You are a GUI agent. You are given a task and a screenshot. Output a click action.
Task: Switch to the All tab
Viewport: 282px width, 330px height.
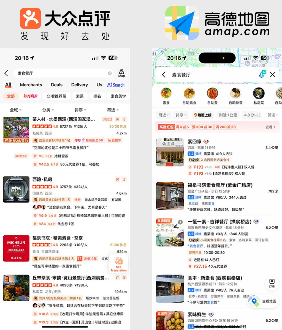(x=8, y=85)
